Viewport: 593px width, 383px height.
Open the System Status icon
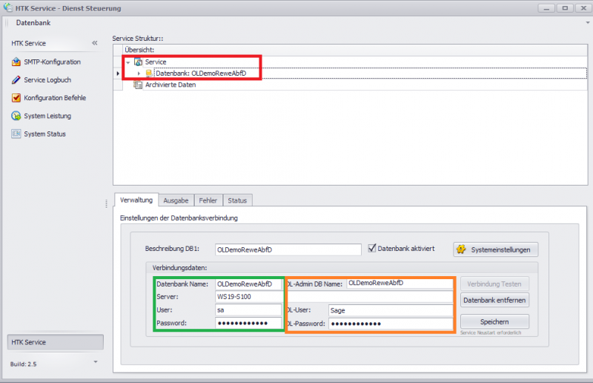(16, 134)
